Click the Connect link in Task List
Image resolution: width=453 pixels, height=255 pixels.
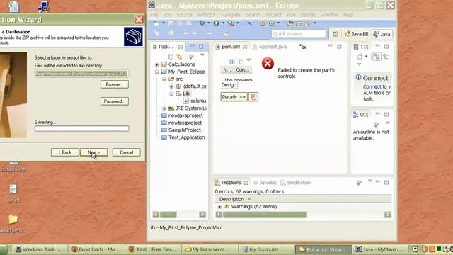click(372, 86)
